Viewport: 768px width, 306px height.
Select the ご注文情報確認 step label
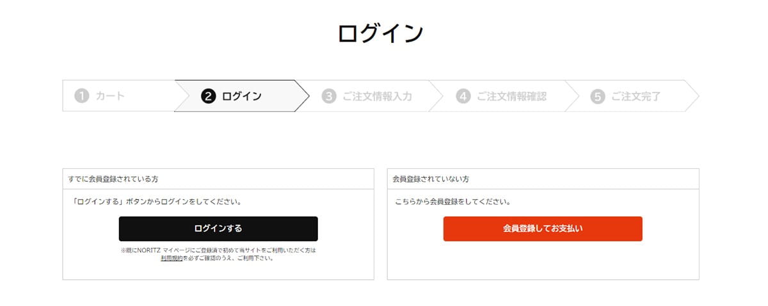point(511,97)
